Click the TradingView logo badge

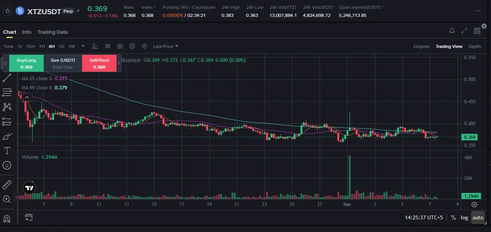point(29,188)
